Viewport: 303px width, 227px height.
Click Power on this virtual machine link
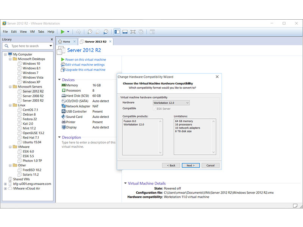point(86,60)
